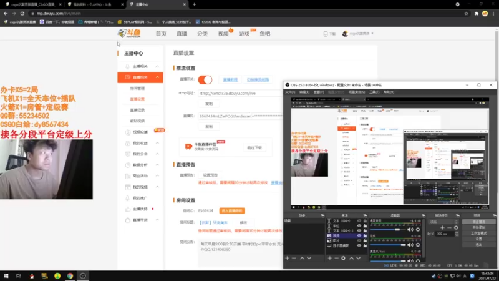The height and width of the screenshot is (281, 499).
Task: Show the 图片 source via eye icon
Action: click(359, 240)
